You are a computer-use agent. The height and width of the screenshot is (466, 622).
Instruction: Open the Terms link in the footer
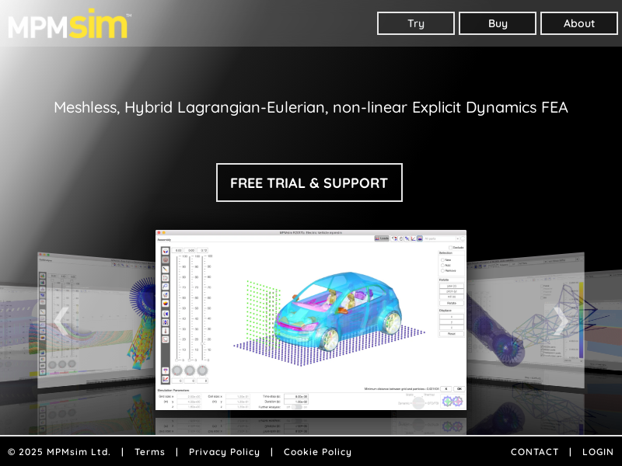(x=150, y=452)
